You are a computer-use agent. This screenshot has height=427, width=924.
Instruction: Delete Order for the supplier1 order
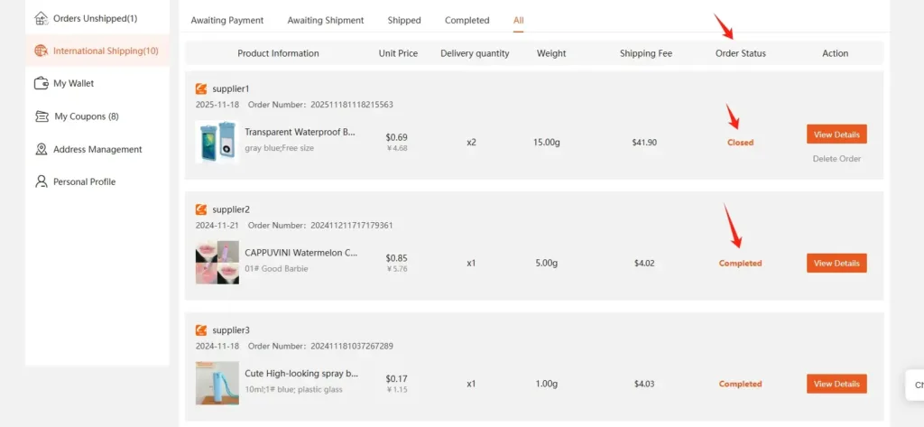[x=836, y=159]
